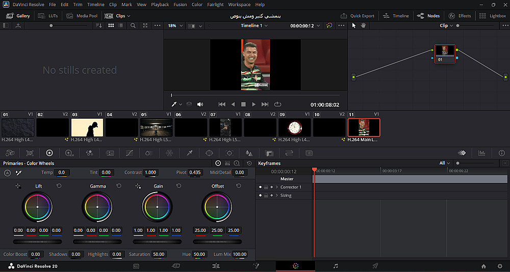Open the Curves palette icon

[129, 153]
